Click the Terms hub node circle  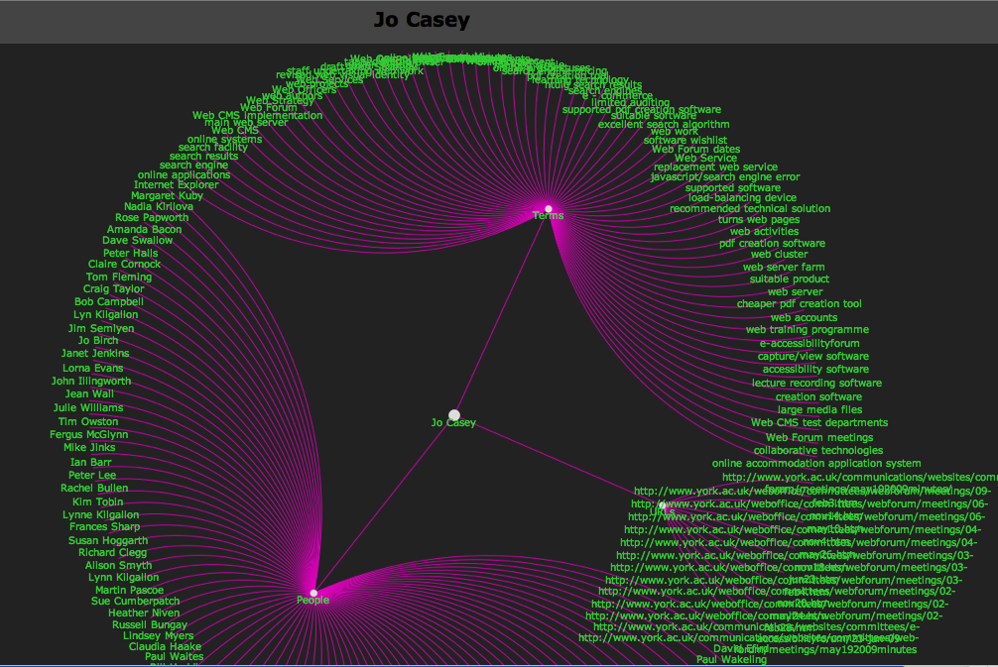pos(548,208)
